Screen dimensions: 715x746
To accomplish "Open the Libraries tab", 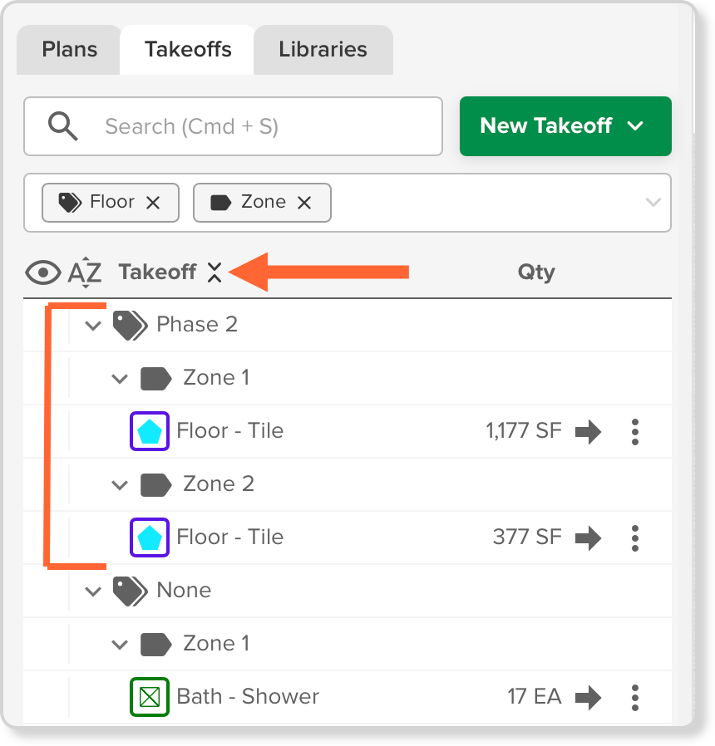I will [x=323, y=50].
